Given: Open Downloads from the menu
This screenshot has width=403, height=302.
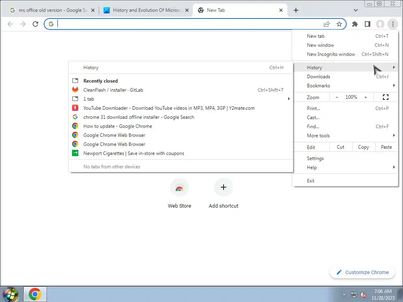Looking at the screenshot, I should (345, 77).
